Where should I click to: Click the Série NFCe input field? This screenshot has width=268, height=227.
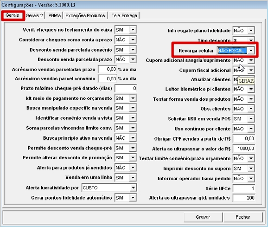click(x=244, y=188)
